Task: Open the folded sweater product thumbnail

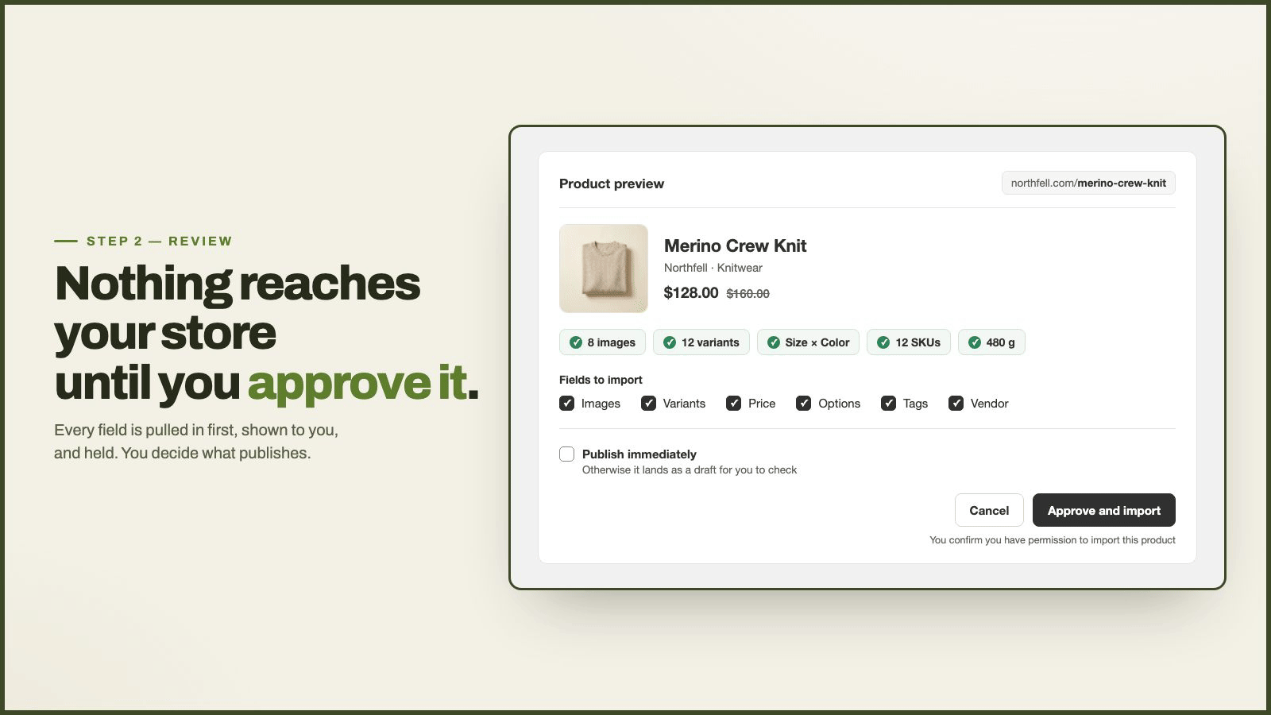Action: 604,269
